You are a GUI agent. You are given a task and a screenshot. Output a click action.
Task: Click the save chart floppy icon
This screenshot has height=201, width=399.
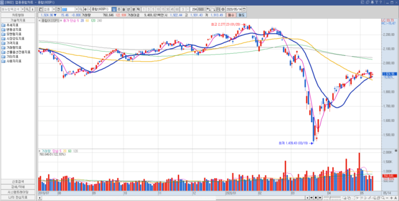pyautogui.click(x=219, y=9)
